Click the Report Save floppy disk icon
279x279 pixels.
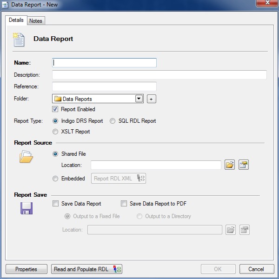tap(26, 208)
